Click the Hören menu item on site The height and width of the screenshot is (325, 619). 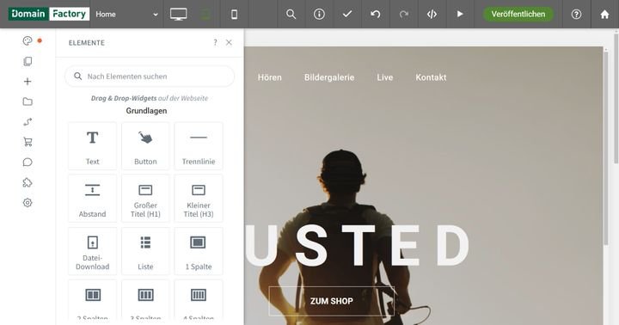(x=270, y=77)
